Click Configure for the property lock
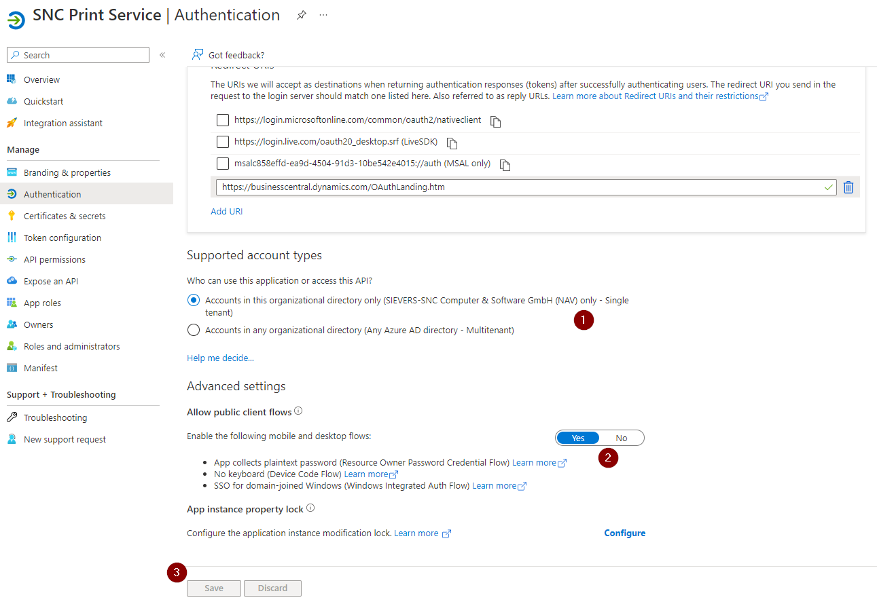Screen dimensions: 877x602 (x=624, y=533)
